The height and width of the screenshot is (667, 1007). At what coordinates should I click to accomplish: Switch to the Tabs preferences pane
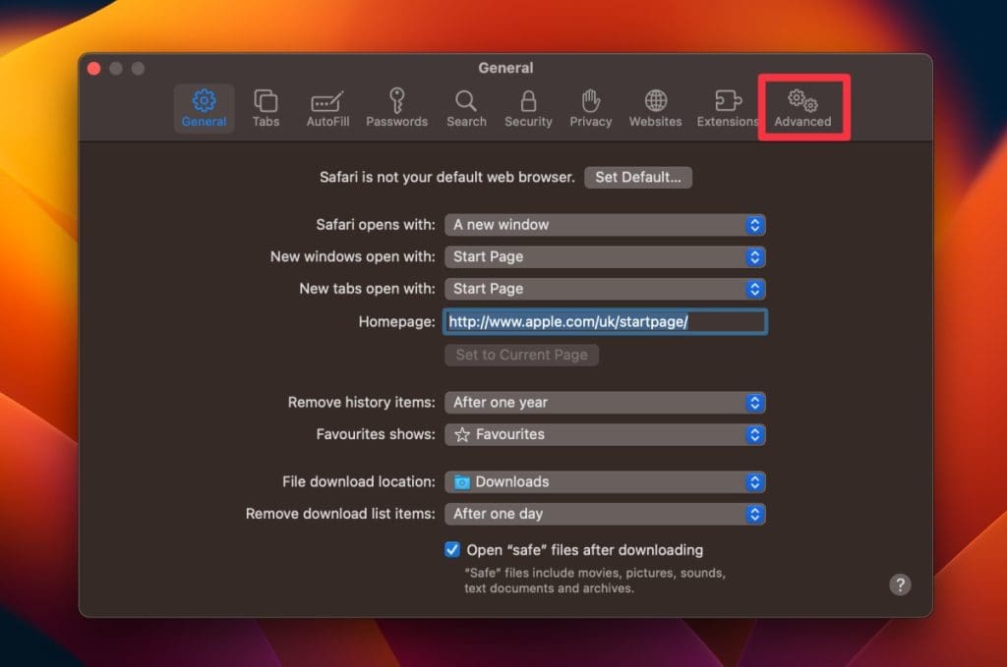[266, 108]
